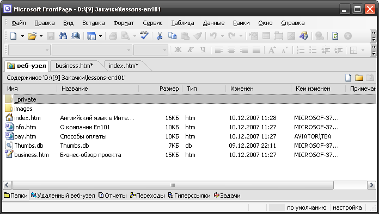The image size is (379, 214).
Task: Click the Redo arrow icon
Action: (231, 36)
